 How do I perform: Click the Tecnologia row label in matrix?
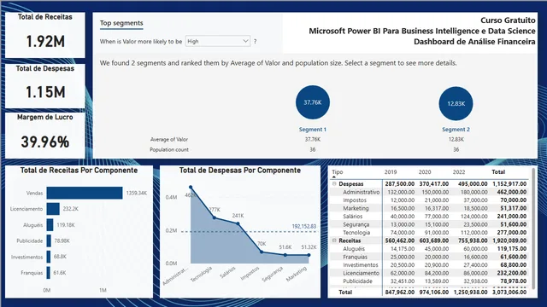356,232
